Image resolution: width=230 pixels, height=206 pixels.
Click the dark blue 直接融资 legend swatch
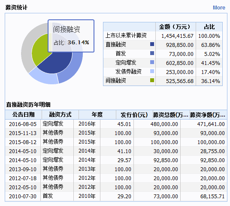click(152, 44)
